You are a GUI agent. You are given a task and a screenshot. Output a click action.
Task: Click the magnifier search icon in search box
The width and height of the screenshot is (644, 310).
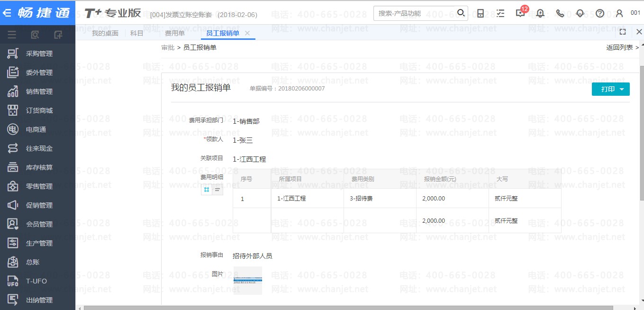click(461, 13)
